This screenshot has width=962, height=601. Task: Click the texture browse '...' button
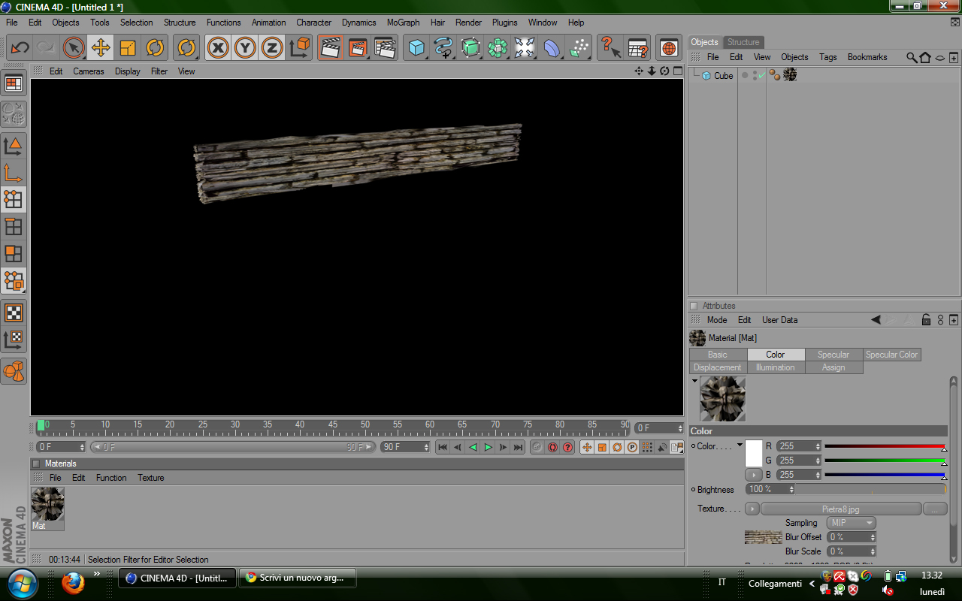click(x=934, y=509)
